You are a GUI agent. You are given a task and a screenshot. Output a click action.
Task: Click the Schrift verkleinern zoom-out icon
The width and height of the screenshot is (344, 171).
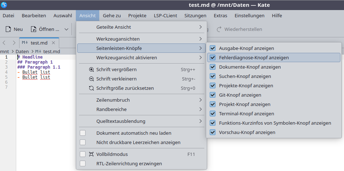(91, 79)
